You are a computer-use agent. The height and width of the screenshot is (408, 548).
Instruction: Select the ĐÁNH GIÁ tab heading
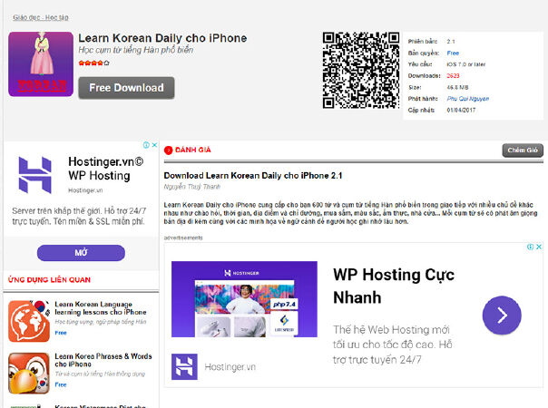pyautogui.click(x=192, y=150)
